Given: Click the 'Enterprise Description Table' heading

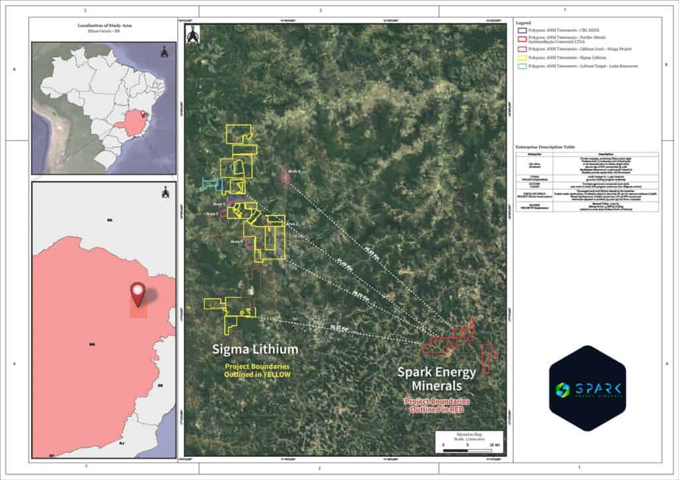Looking at the screenshot, I should tap(545, 147).
